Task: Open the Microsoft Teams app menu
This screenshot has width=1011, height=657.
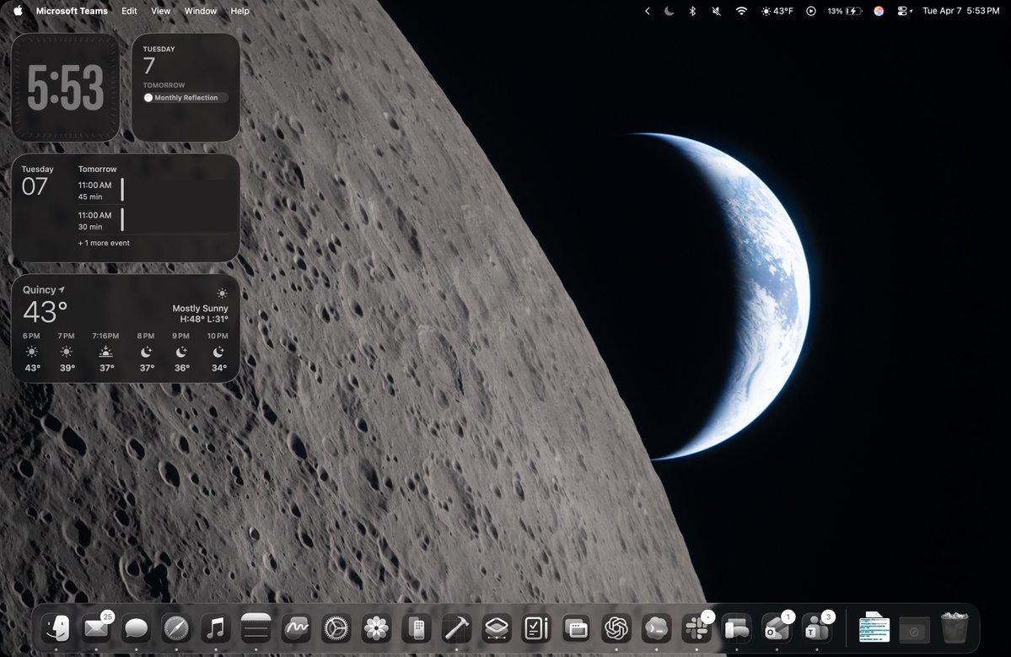Action: [x=72, y=11]
